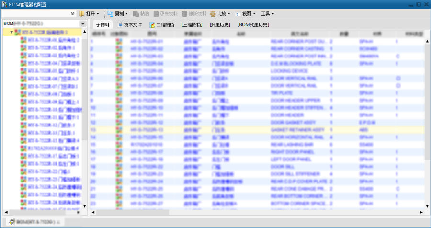Open the [BOM变更历史] tab
The width and height of the screenshot is (431, 228).
pos(253,25)
